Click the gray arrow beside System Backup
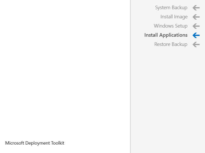 coord(196,8)
